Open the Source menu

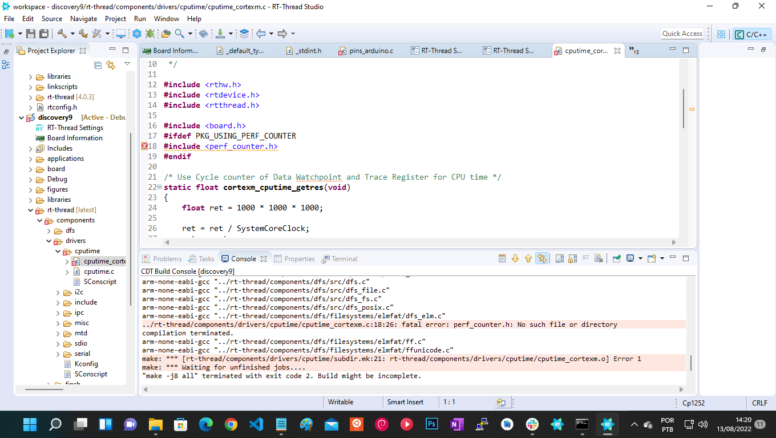51,18
